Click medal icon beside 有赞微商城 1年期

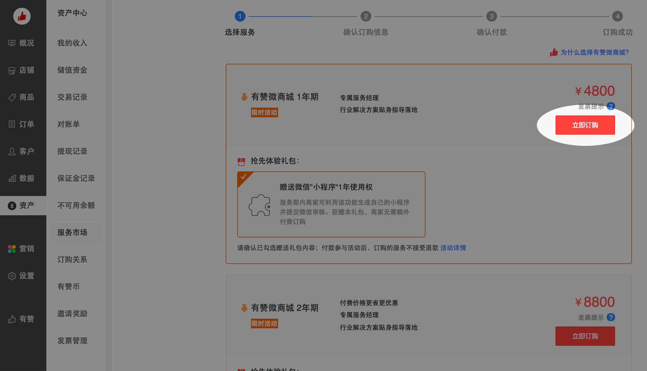[x=244, y=97]
